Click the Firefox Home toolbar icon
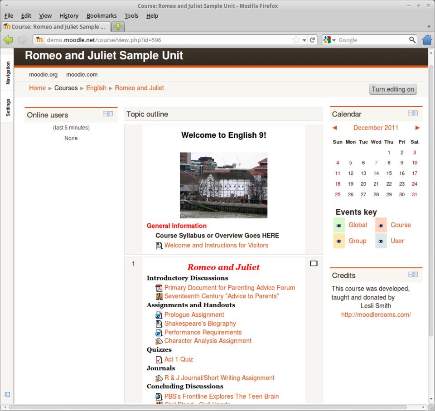The width and height of the screenshot is (435, 411). click(x=427, y=40)
